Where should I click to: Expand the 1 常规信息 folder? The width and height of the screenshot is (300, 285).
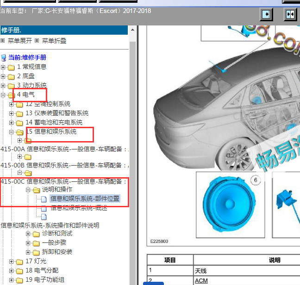3,67
